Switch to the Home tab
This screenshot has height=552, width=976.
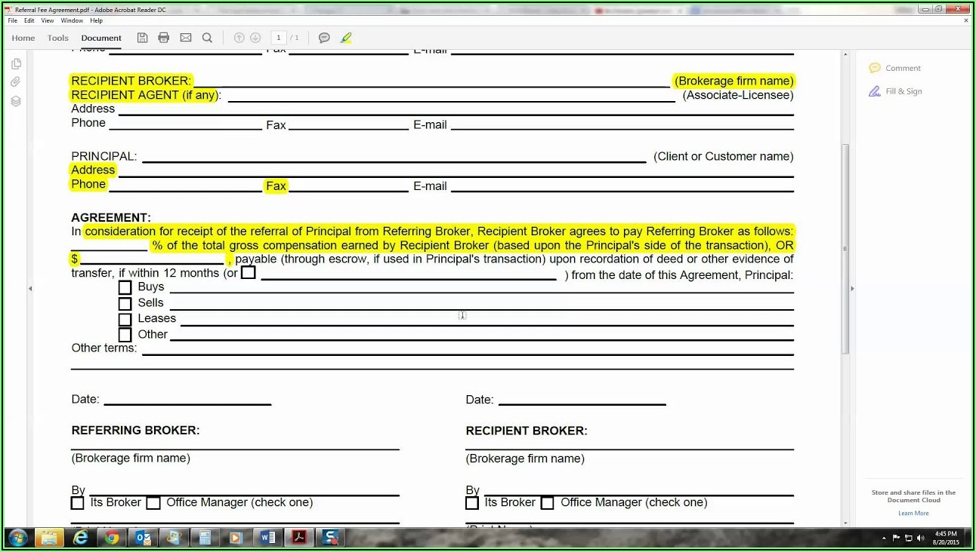(23, 38)
